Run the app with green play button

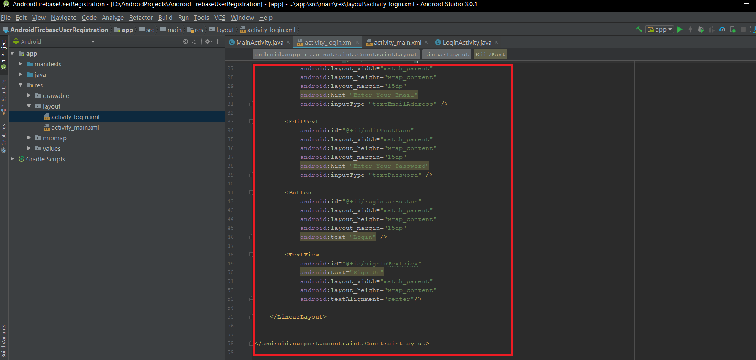click(680, 30)
